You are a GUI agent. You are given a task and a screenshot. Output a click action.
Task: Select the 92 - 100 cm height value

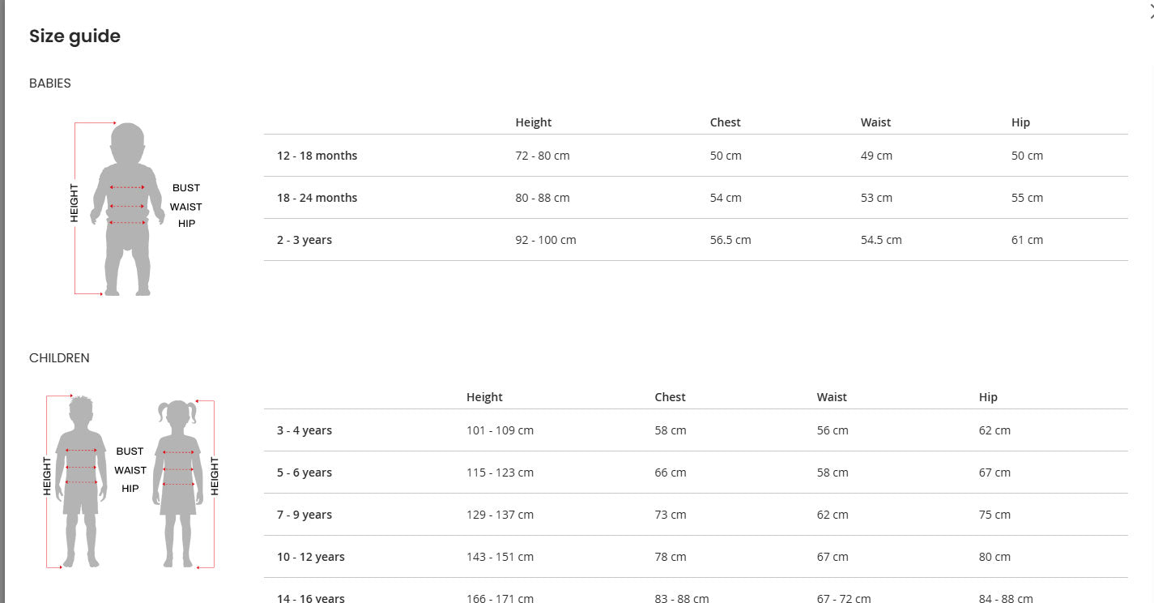[546, 240]
